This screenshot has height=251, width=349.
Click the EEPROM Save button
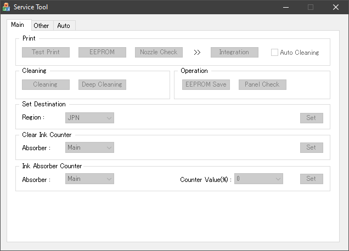coord(206,85)
